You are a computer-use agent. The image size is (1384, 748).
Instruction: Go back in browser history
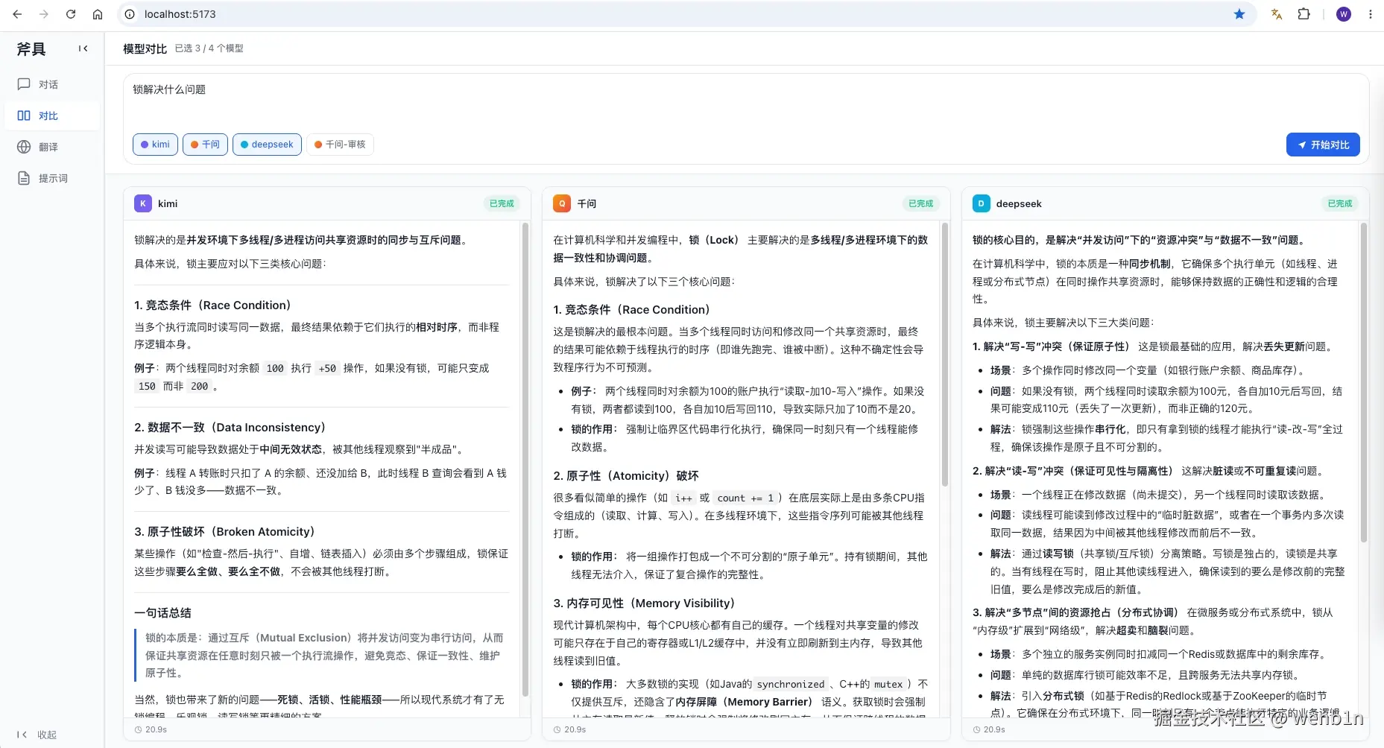17,14
